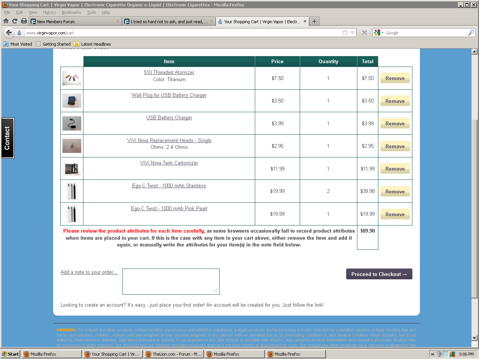This screenshot has height=359, width=479.
Task: Click ViVi Nova Tank Cartomizer thumbnail
Action: click(72, 169)
